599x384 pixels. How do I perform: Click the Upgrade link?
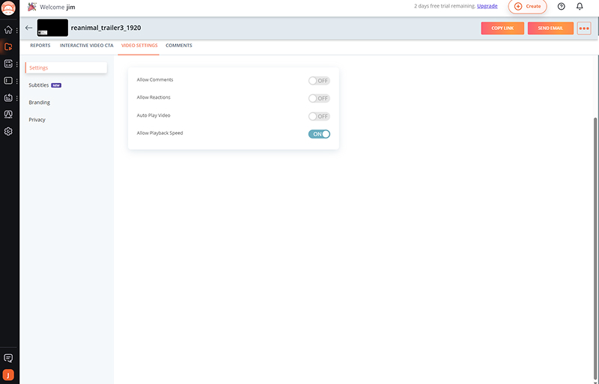(487, 6)
